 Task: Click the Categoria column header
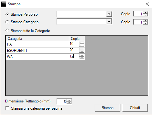37,39
